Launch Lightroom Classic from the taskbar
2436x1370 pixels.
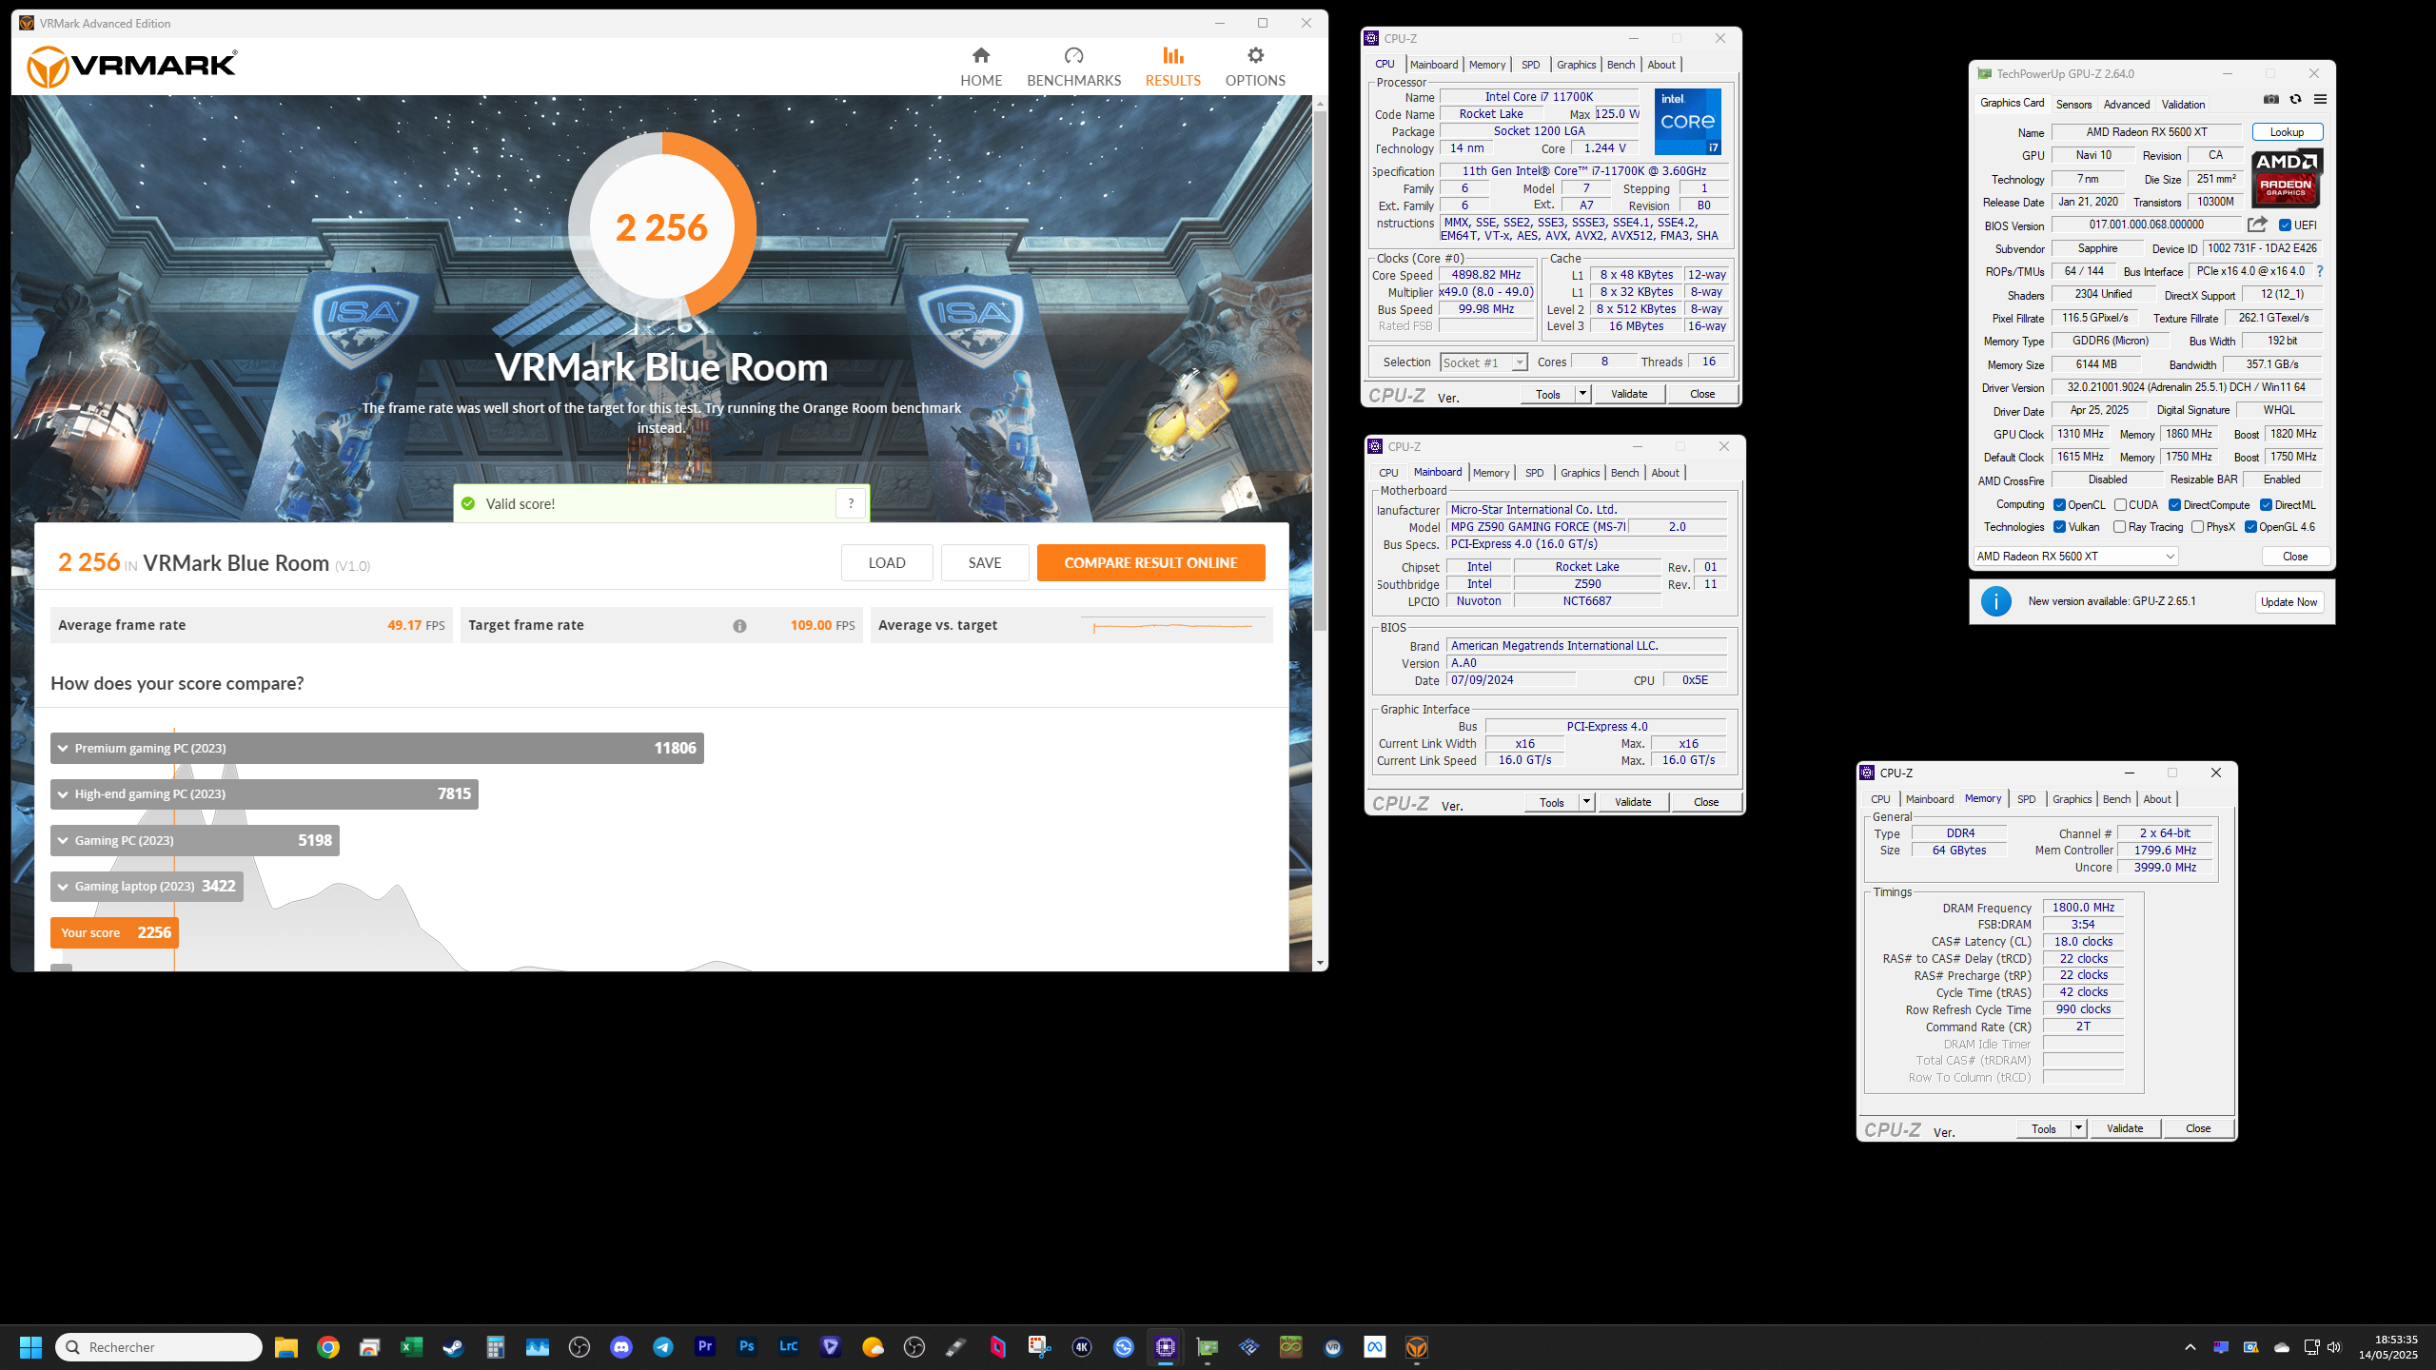(x=788, y=1347)
